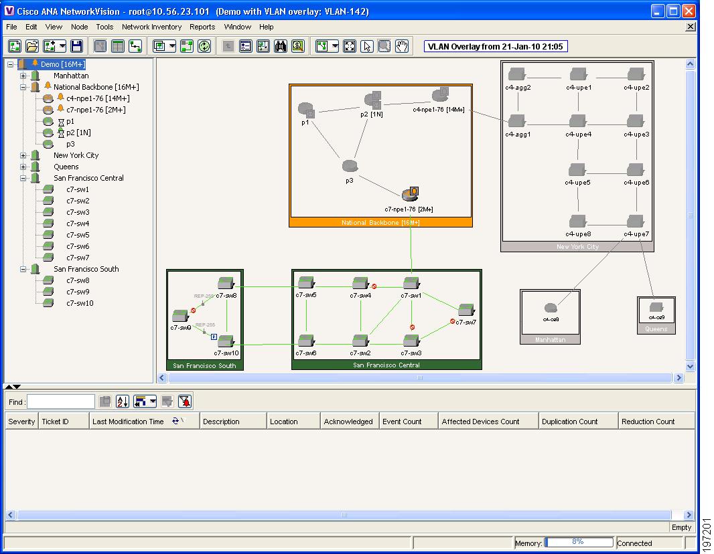Open the overlay chooser dropdown arrow

[x=171, y=46]
